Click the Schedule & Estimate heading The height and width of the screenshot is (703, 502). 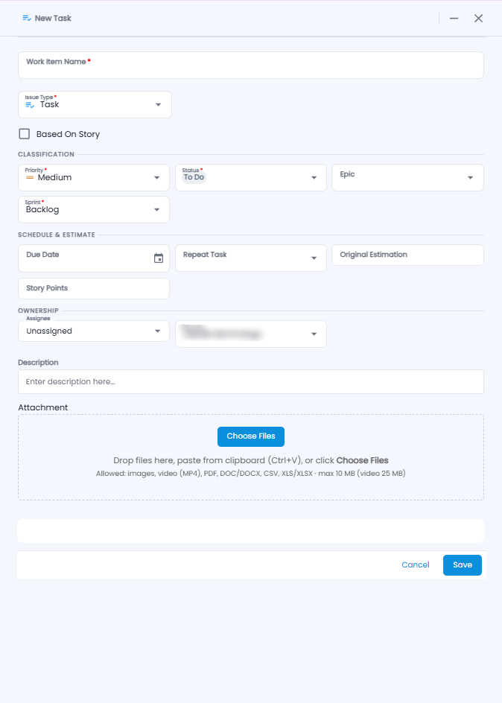[57, 235]
